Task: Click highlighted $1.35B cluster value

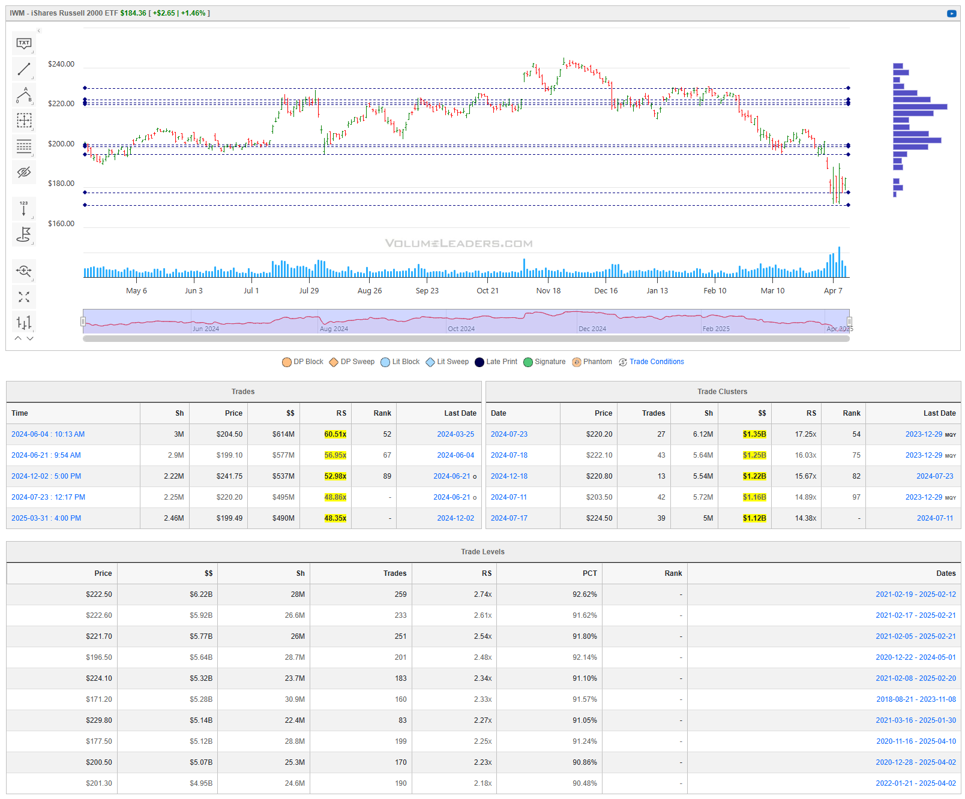Action: click(754, 434)
